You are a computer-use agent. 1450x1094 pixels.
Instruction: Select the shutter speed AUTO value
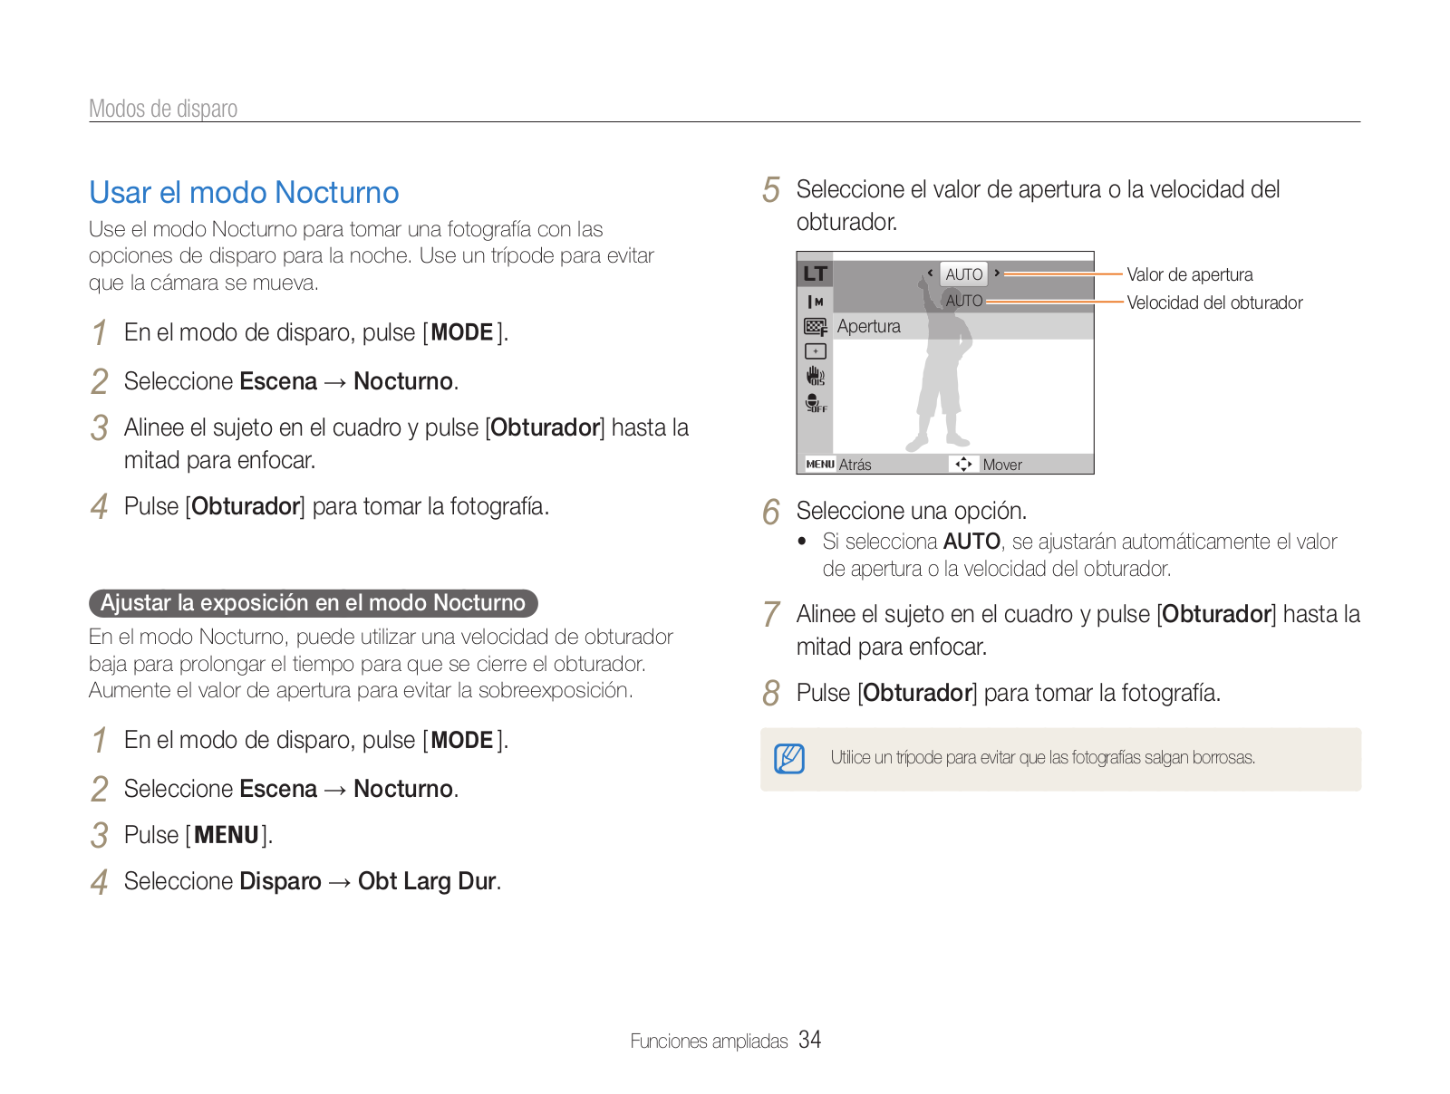[963, 301]
